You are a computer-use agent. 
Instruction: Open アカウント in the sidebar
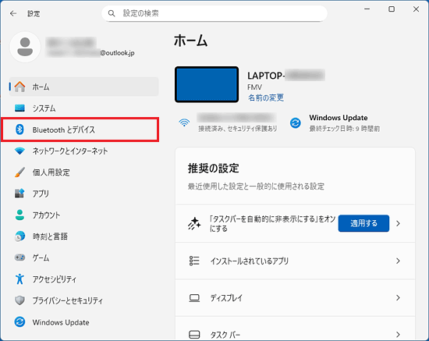(x=83, y=215)
